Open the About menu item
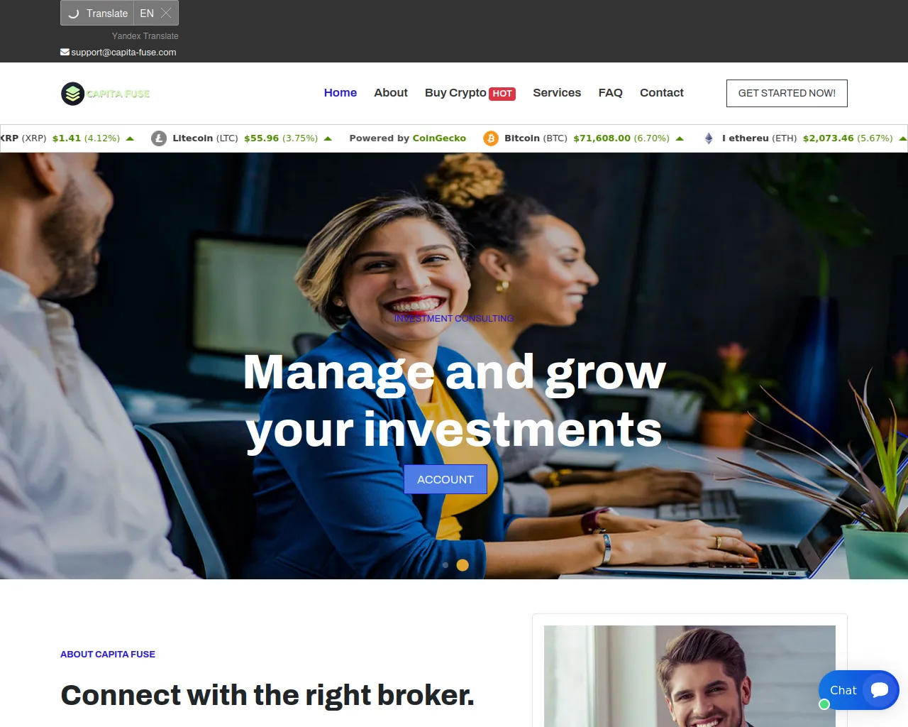The width and height of the screenshot is (908, 727). [391, 93]
